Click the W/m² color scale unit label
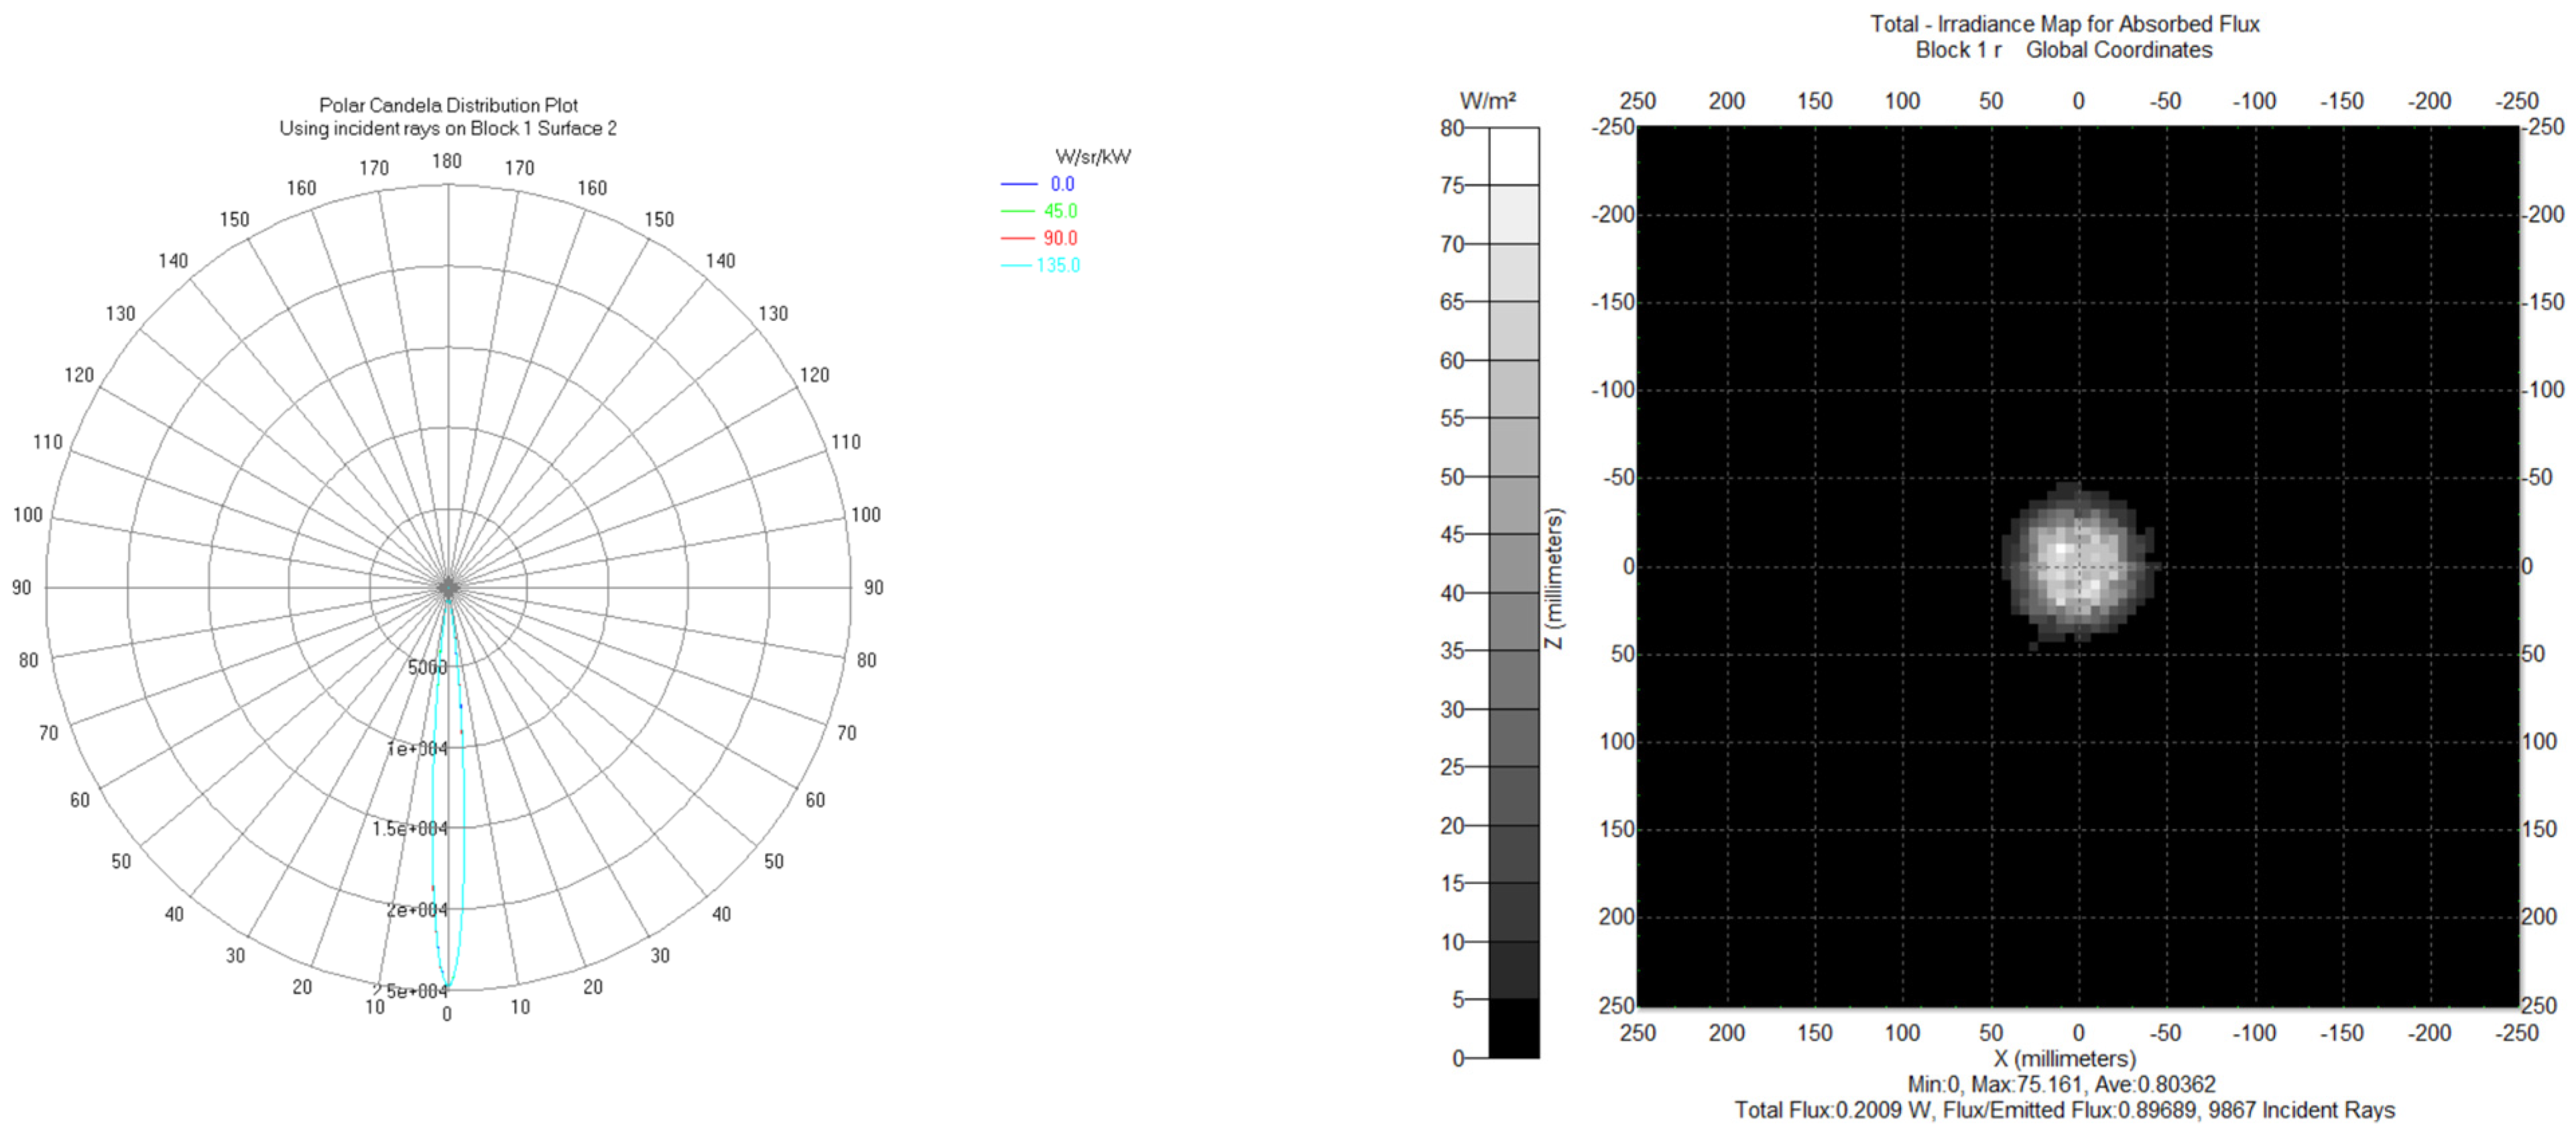The height and width of the screenshot is (1136, 2576). pyautogui.click(x=1487, y=101)
